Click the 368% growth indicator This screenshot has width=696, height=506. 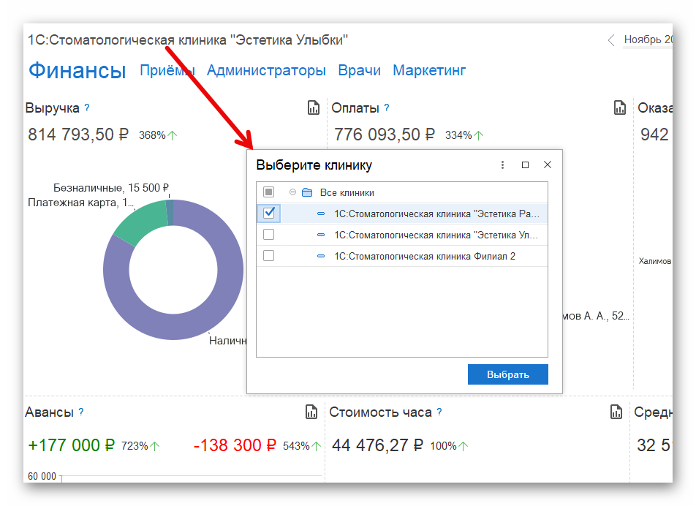click(x=158, y=135)
